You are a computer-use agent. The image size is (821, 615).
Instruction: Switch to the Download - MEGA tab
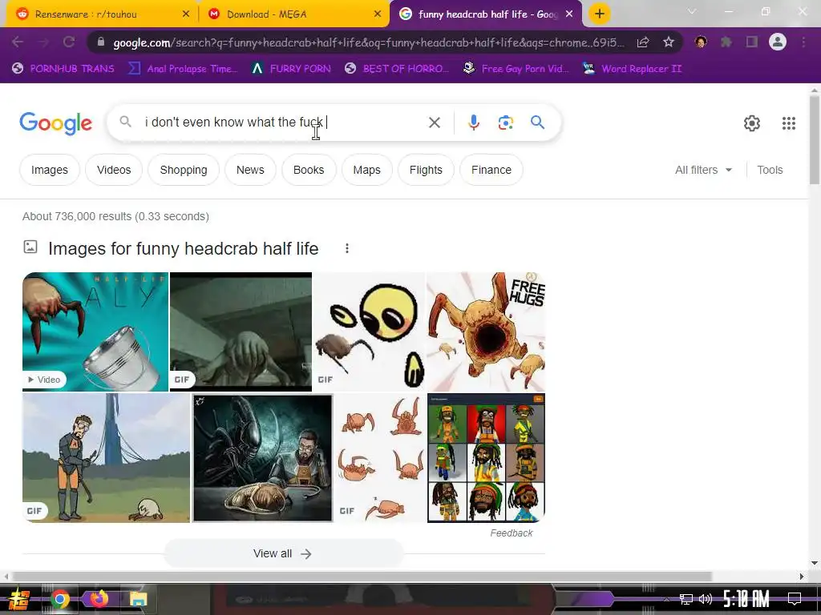[x=294, y=14]
